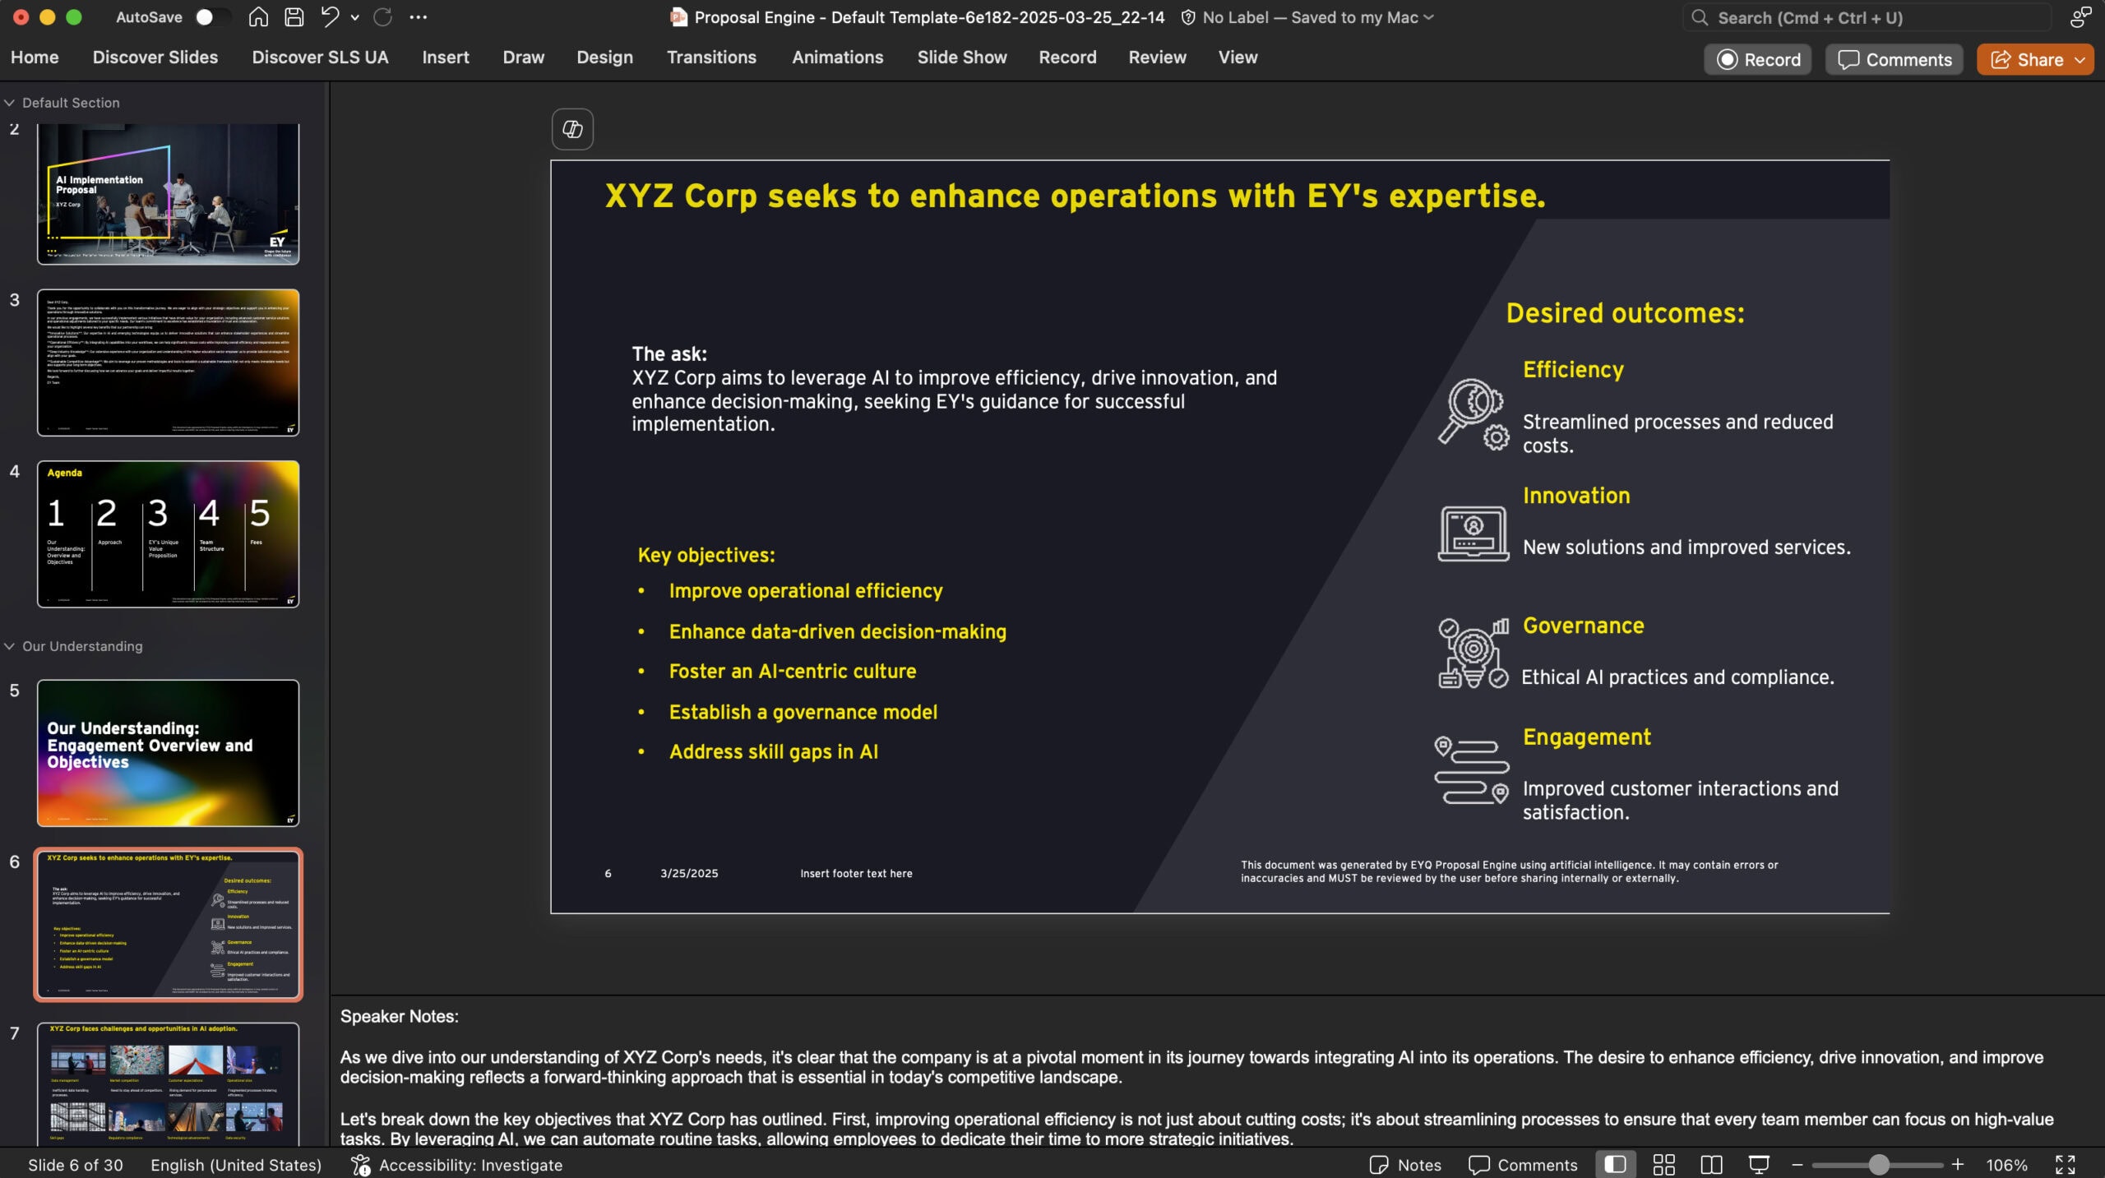
Task: Click the Record button at top right
Action: click(x=1758, y=60)
